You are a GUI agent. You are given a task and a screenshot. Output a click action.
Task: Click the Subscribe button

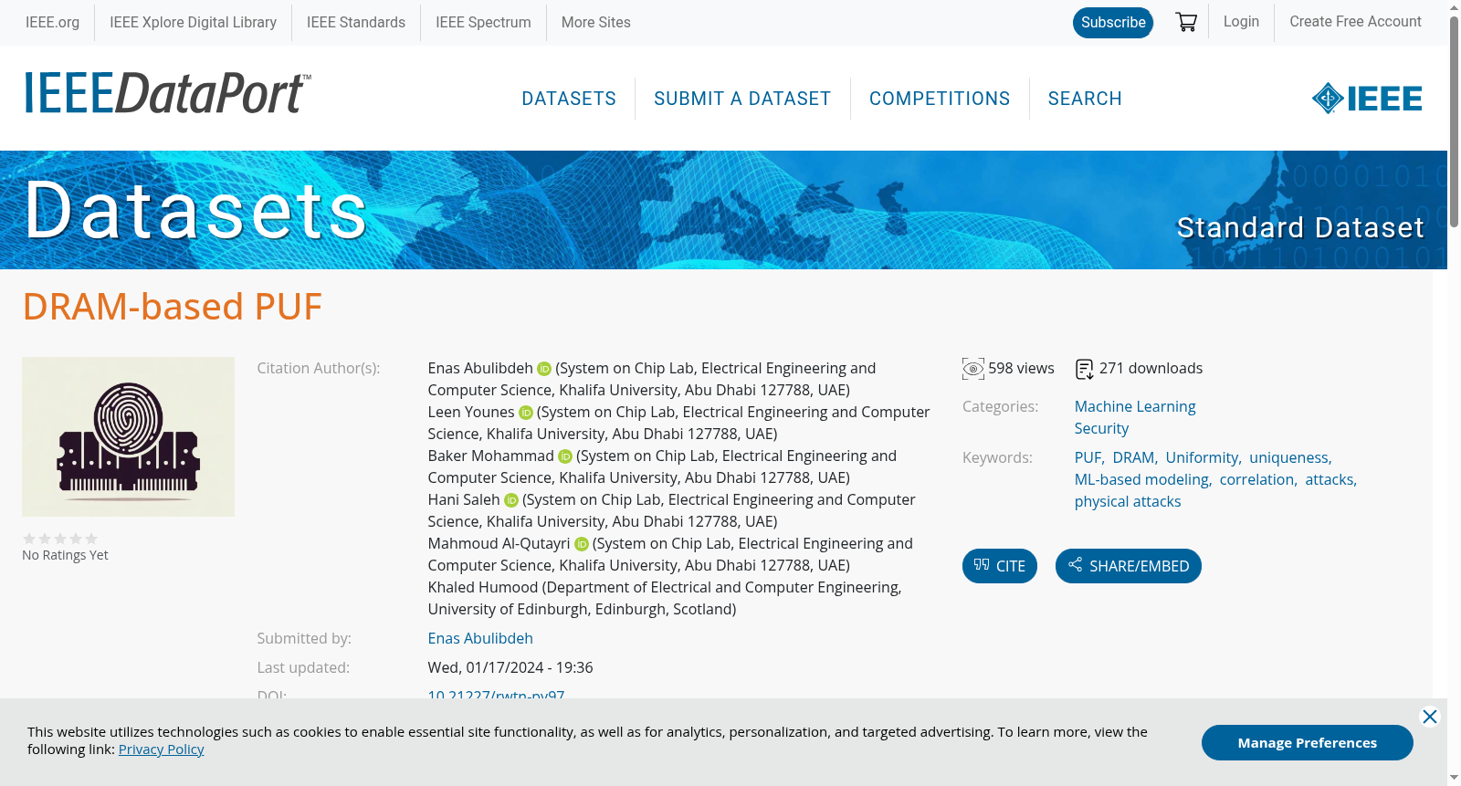1113,23
